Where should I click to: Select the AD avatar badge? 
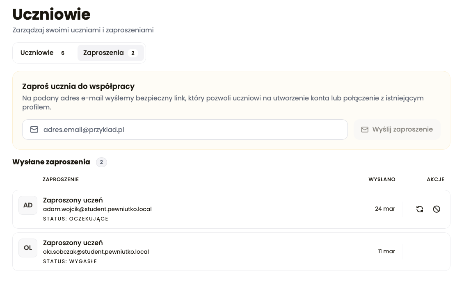pos(28,205)
